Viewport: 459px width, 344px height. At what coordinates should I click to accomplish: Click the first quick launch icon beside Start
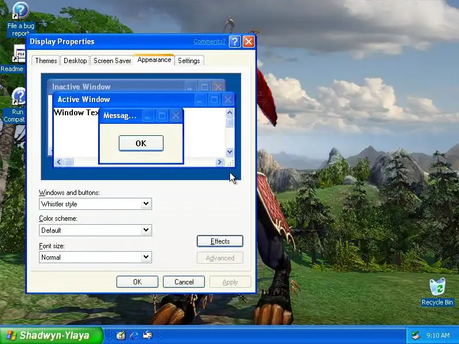120,335
